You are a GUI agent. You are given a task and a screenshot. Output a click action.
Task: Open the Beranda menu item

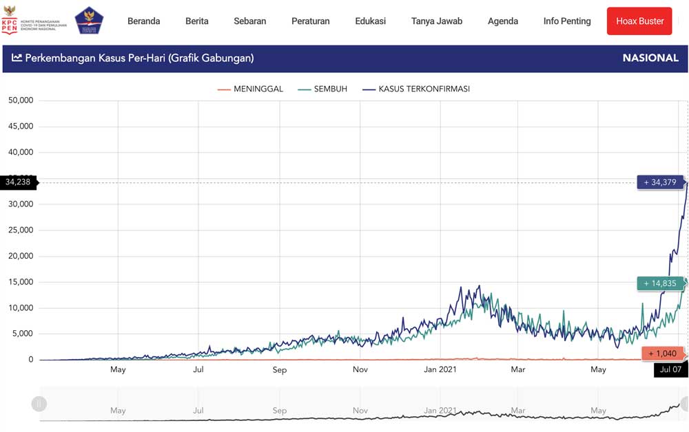point(143,21)
